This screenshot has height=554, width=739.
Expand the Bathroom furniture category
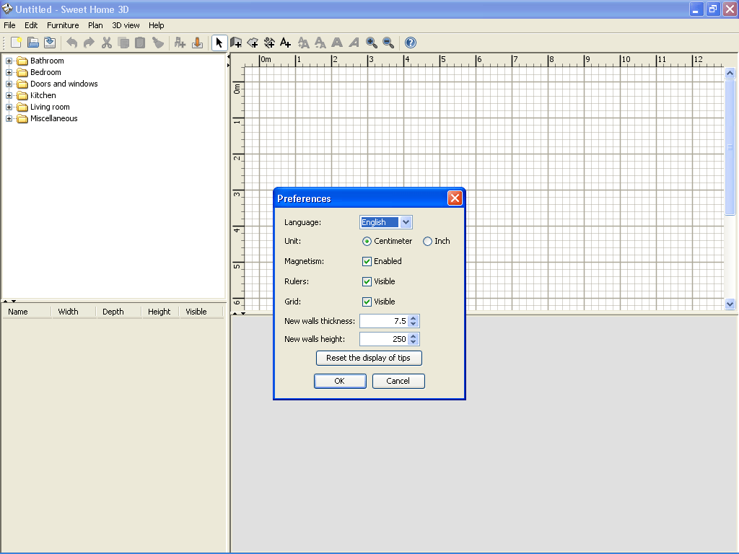9,61
